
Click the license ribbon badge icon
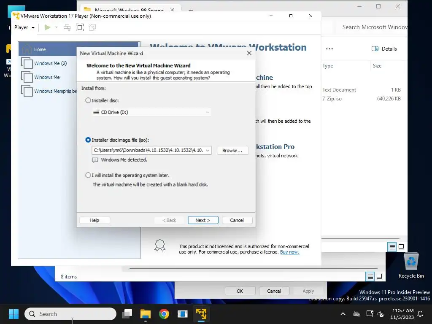160,246
